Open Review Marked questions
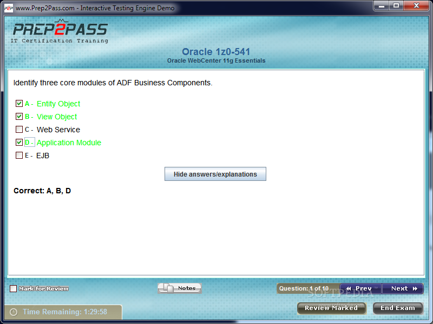433x324 pixels. 331,308
